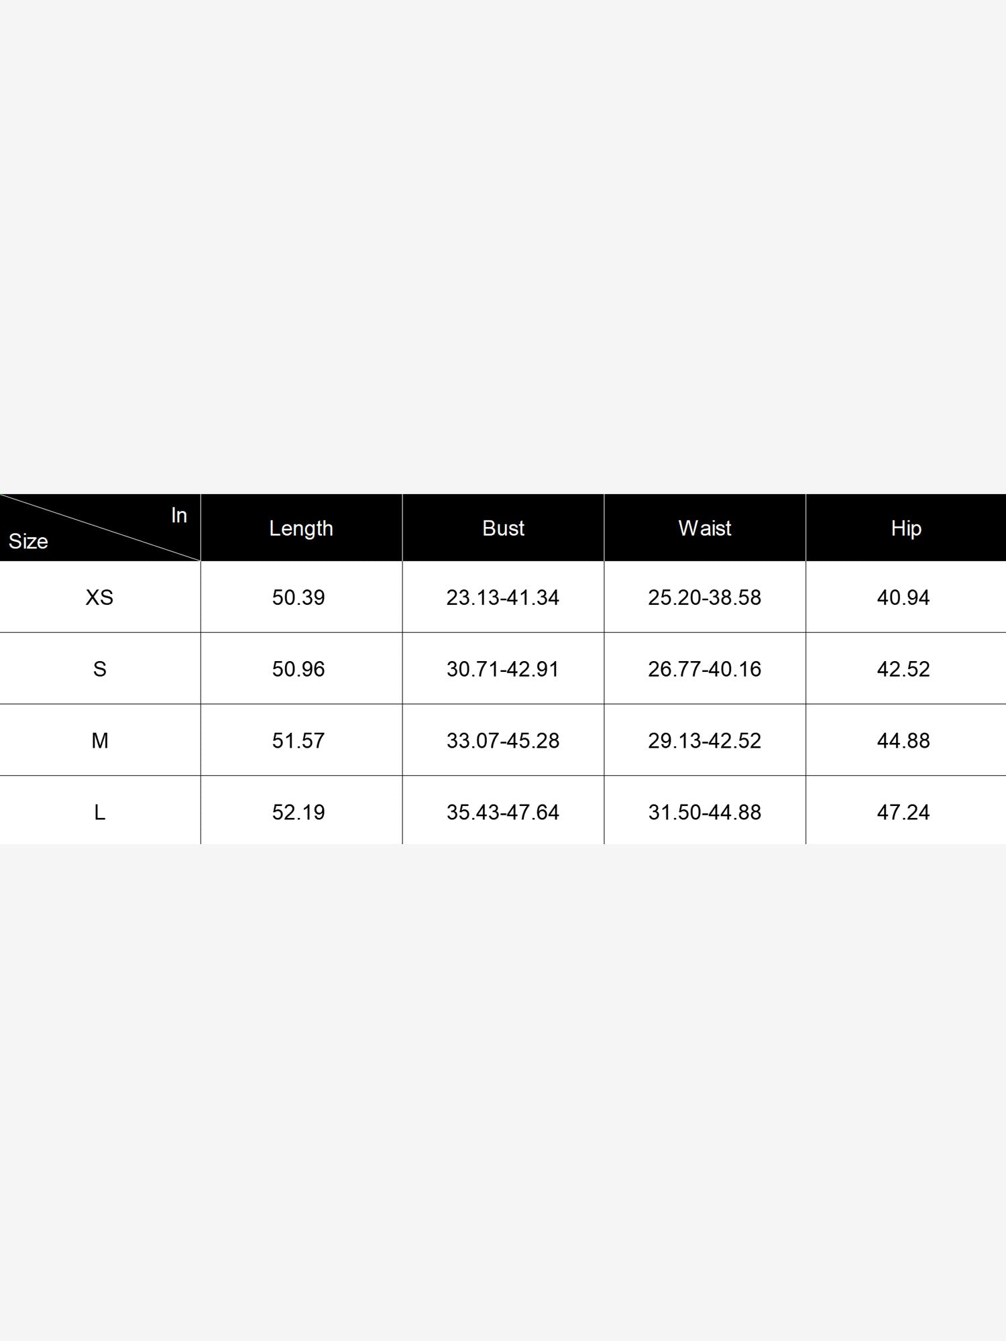Viewport: 1006px width, 1341px height.
Task: Click the XS length value 50.39
Action: pos(298,597)
